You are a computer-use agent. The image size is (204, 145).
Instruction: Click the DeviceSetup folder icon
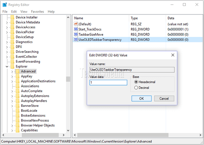13,37
